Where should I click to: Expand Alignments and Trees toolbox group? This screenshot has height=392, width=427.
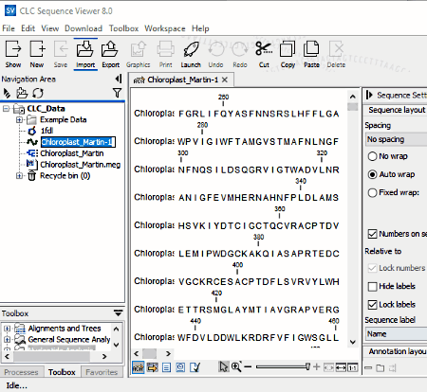point(7,329)
